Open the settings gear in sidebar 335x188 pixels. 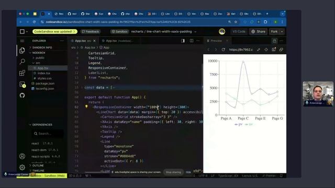coord(22,167)
